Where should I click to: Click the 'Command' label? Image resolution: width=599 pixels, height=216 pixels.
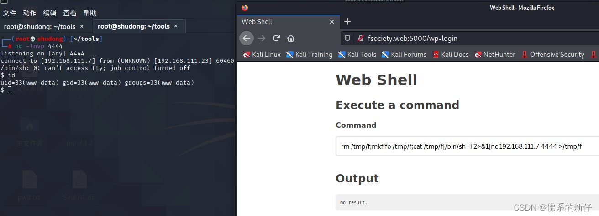(x=356, y=125)
